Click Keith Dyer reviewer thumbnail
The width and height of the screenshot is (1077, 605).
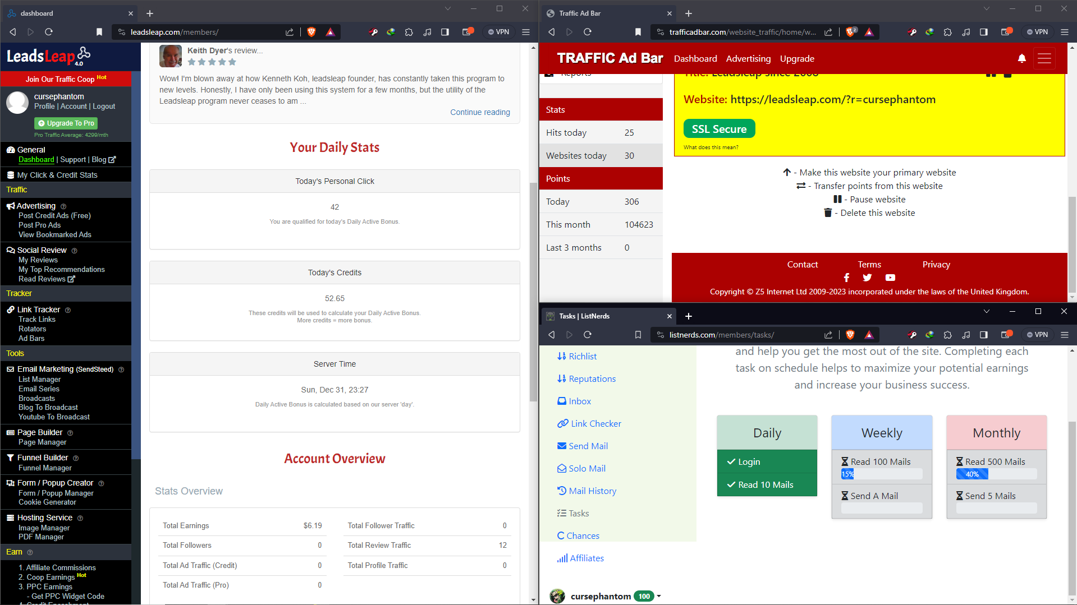point(171,56)
